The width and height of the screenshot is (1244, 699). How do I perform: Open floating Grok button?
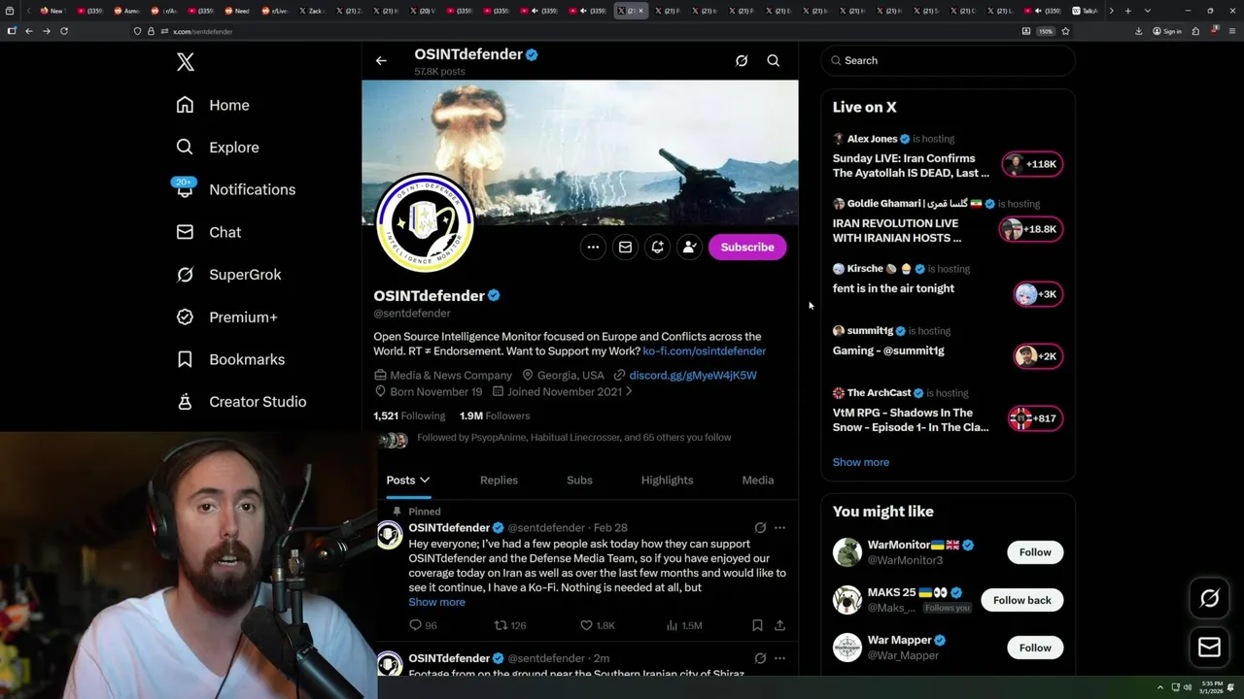[1209, 599]
